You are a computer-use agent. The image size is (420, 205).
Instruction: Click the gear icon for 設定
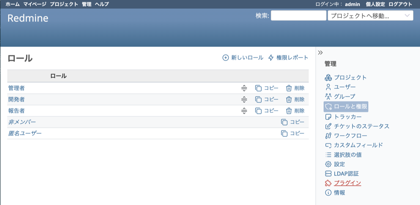coord(328,164)
